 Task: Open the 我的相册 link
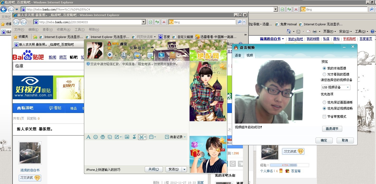point(313,39)
